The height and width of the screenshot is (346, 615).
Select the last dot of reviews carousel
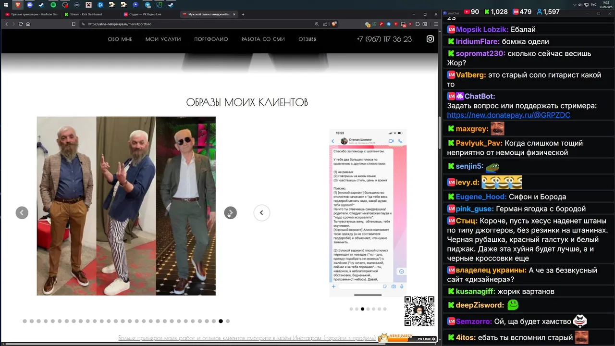pyautogui.click(x=385, y=309)
